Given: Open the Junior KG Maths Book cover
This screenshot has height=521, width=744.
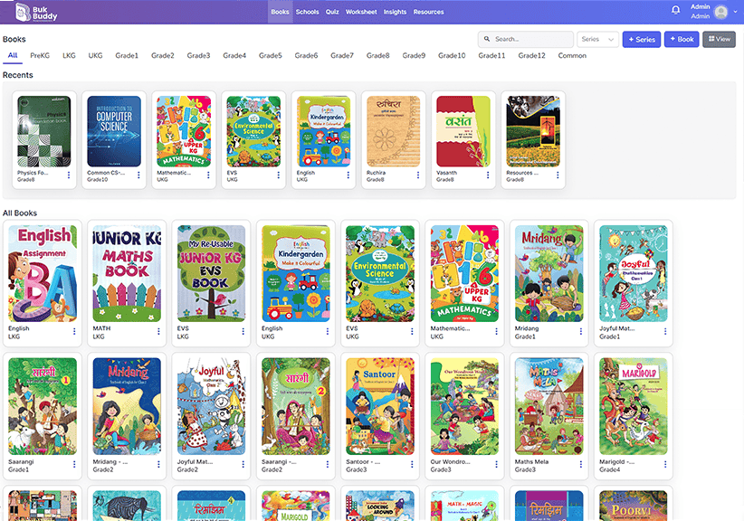Looking at the screenshot, I should (127, 273).
